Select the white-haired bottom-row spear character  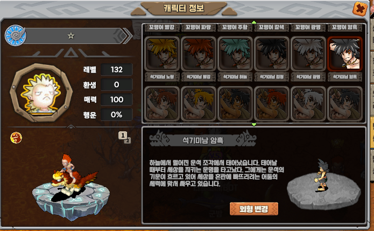pyautogui.click(x=308, y=103)
